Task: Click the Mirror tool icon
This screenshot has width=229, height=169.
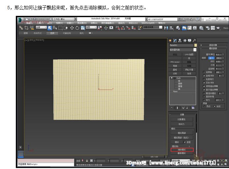Action: pyautogui.click(x=166, y=28)
